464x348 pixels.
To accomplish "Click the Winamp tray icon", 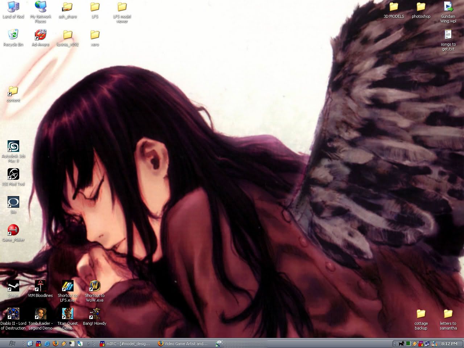I will (415, 344).
